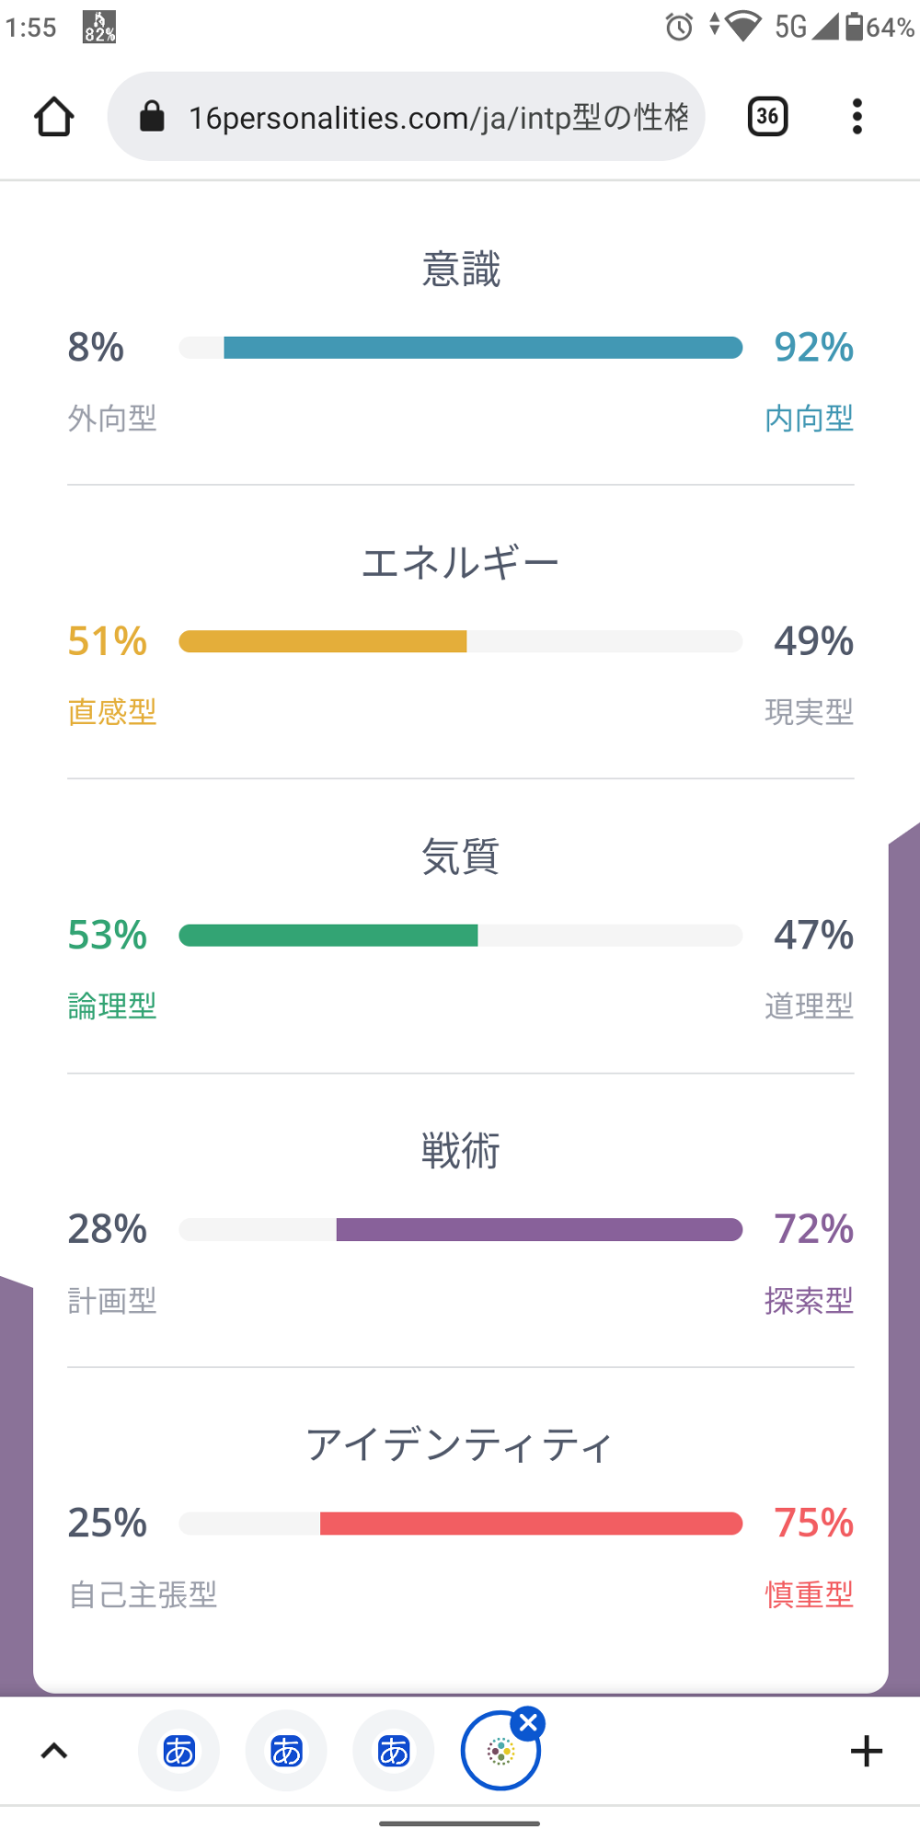Image resolution: width=920 pixels, height=1840 pixels.
Task: Expand the tab group with up chevron
Action: [x=54, y=1751]
